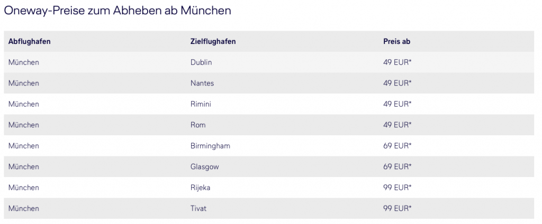Click the Oneway-Preise ab München heading
The height and width of the screenshot is (224, 542).
pyautogui.click(x=118, y=11)
